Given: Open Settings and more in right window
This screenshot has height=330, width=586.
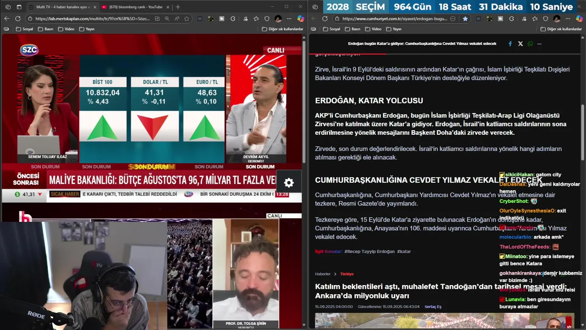Looking at the screenshot, I should (x=568, y=19).
